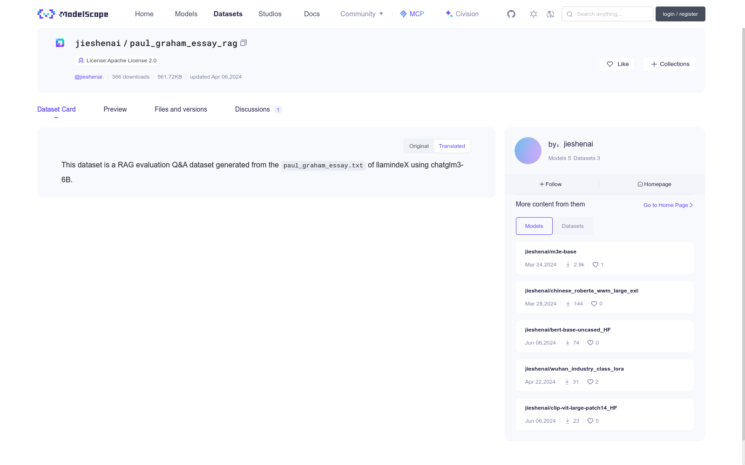Click the login / register button

click(x=680, y=14)
